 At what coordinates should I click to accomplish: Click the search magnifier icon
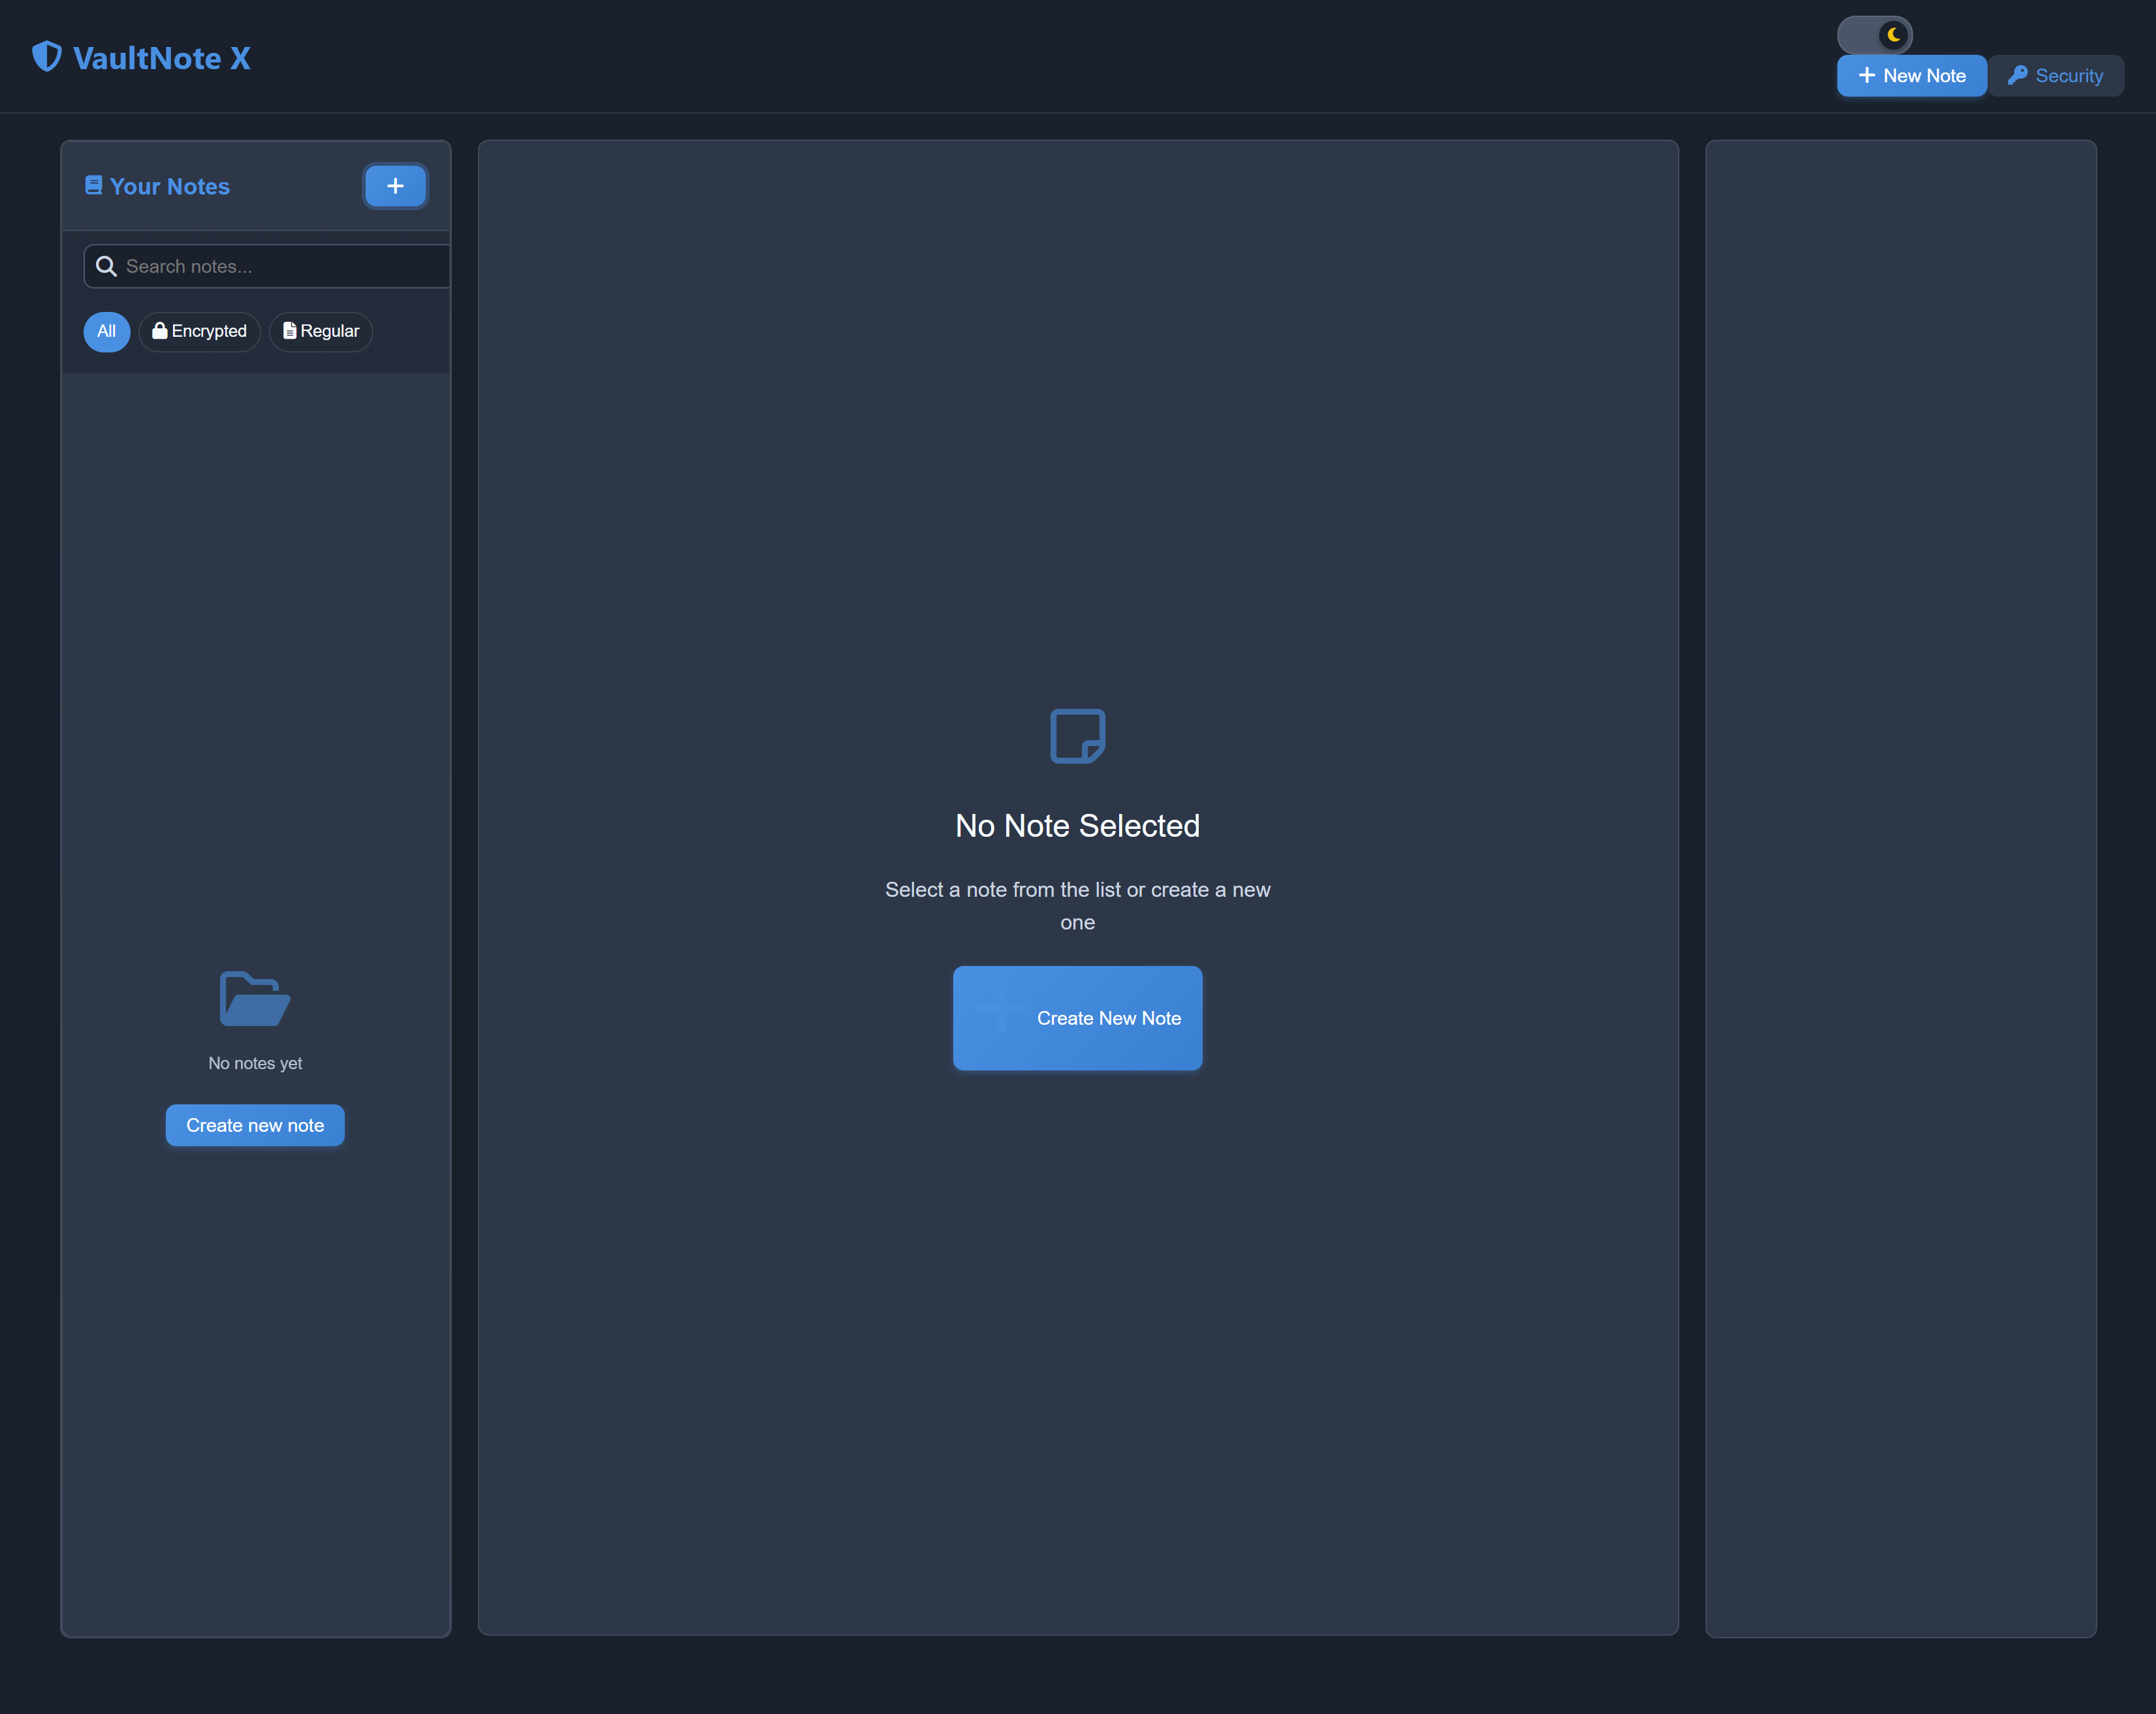[106, 267]
